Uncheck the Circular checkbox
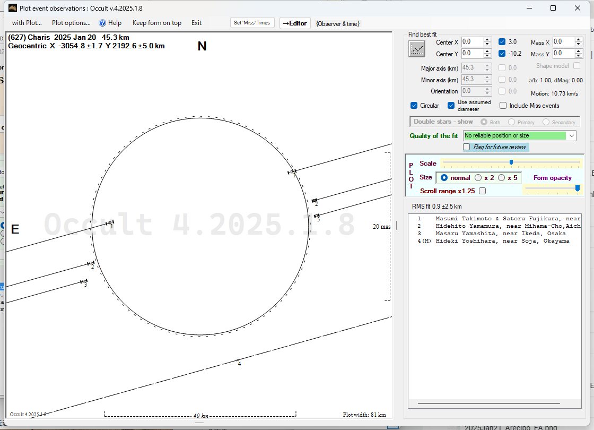The height and width of the screenshot is (430, 594). click(414, 106)
